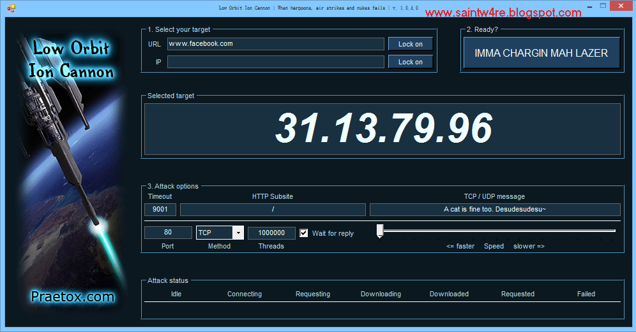The height and width of the screenshot is (332, 636).
Task: Click the Connecting status column header
Action: 245,294
